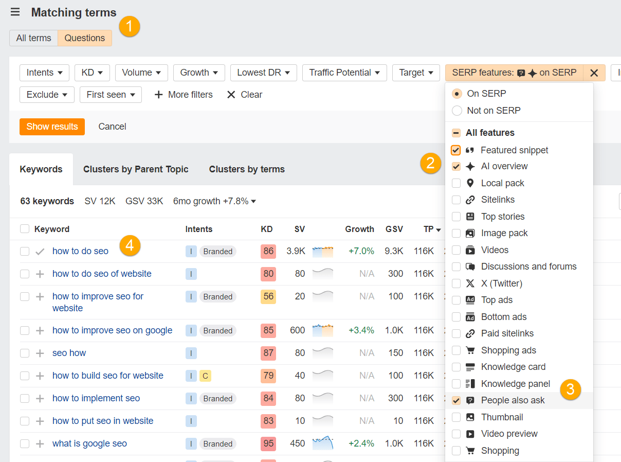Click the AI overview sparkle icon in the filter chip
Screen dimensions: 621x462
(532, 73)
